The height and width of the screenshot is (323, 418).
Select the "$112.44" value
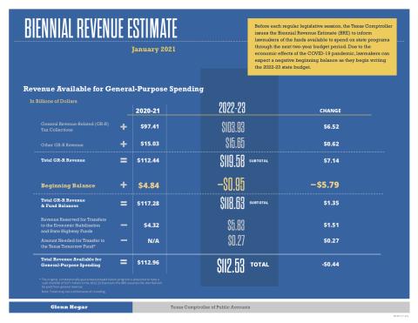point(148,160)
